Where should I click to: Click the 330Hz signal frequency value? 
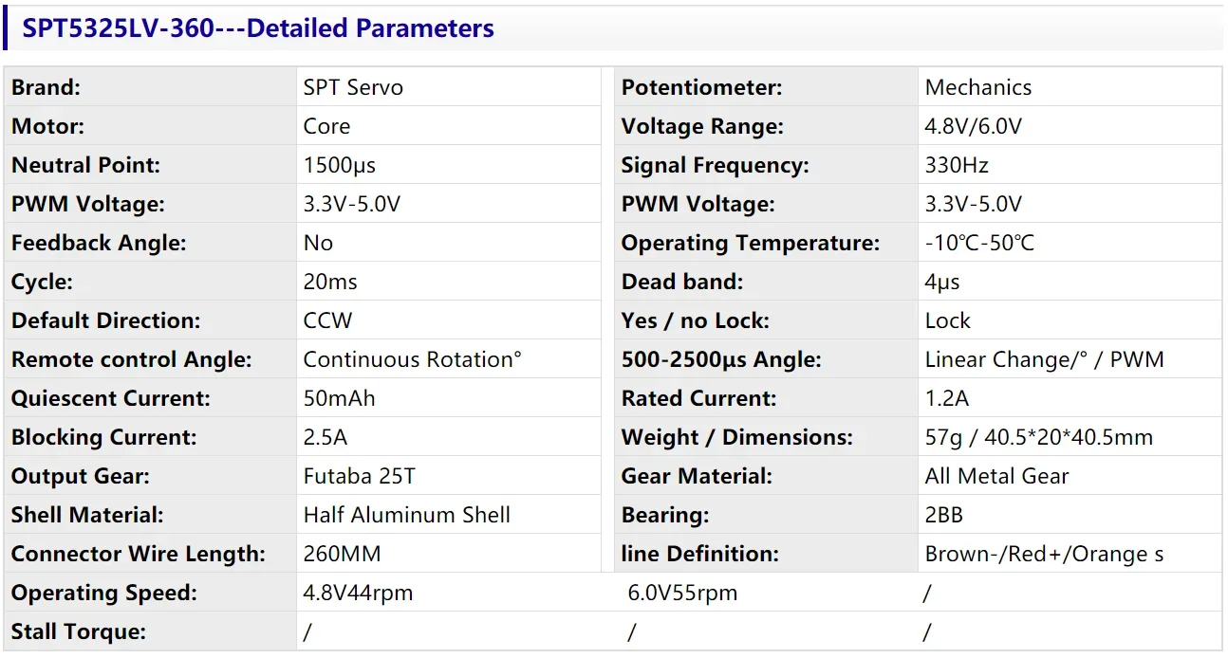point(957,165)
